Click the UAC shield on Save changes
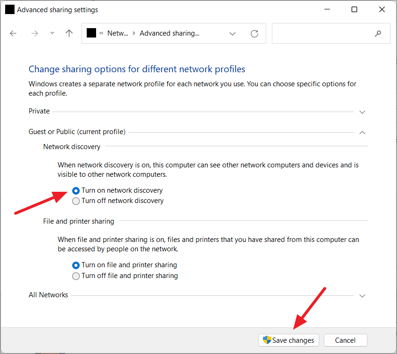The height and width of the screenshot is (354, 397). pyautogui.click(x=267, y=340)
